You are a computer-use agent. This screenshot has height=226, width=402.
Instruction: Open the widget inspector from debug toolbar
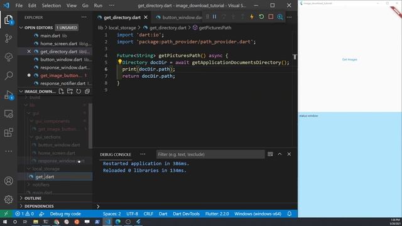pos(280,17)
